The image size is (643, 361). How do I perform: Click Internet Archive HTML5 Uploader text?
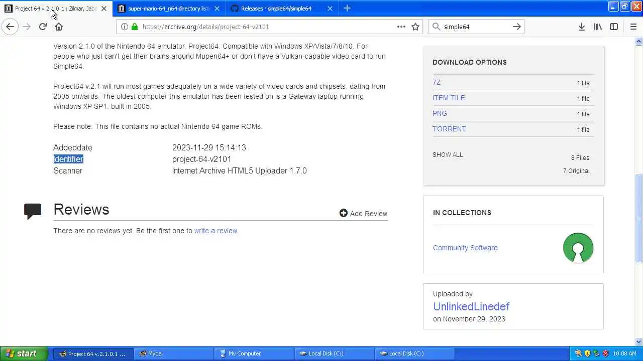coord(239,170)
